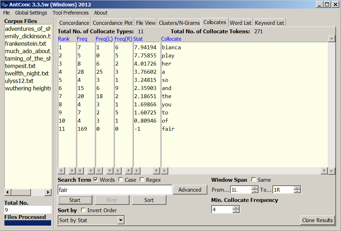The height and width of the screenshot is (231, 341).
Task: Click down arrow on Window Span To spinner
Action: pos(297,192)
